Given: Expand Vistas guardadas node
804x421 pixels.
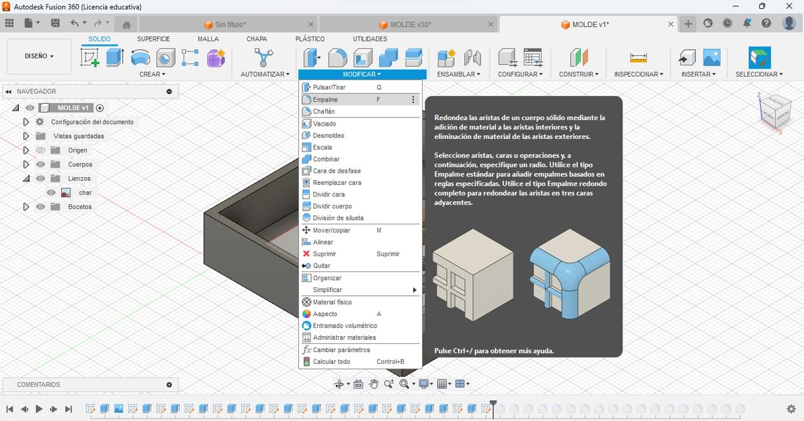Looking at the screenshot, I should point(26,136).
